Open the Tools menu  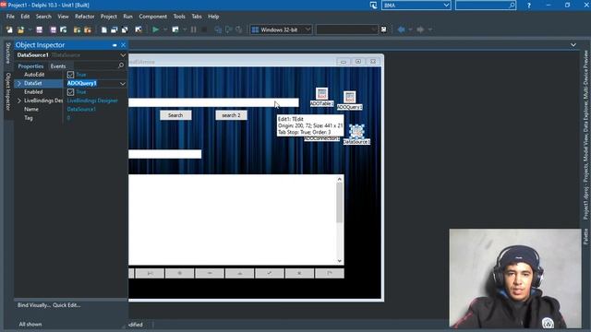coord(179,17)
